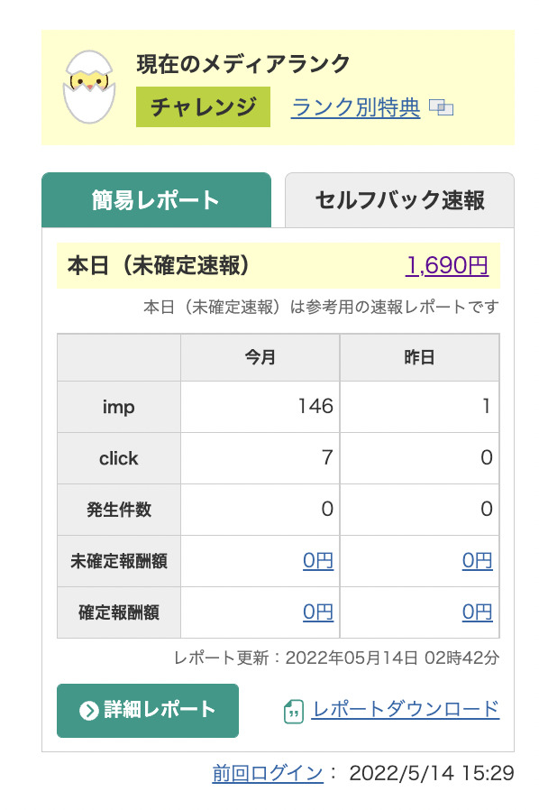The height and width of the screenshot is (810, 539).
Task: Switch to the 簡易レポート tab
Action: [x=157, y=200]
